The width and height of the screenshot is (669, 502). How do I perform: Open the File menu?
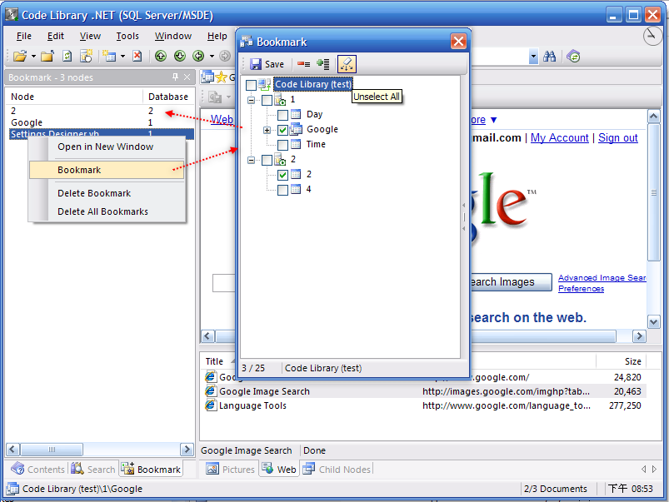(x=24, y=36)
